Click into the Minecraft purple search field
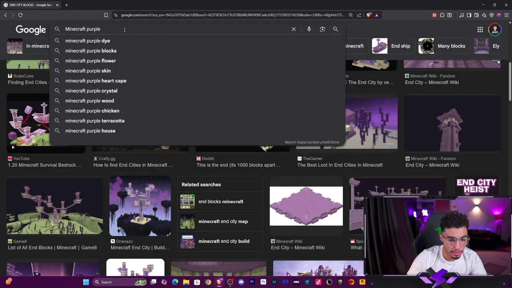The height and width of the screenshot is (288, 512). [x=176, y=29]
